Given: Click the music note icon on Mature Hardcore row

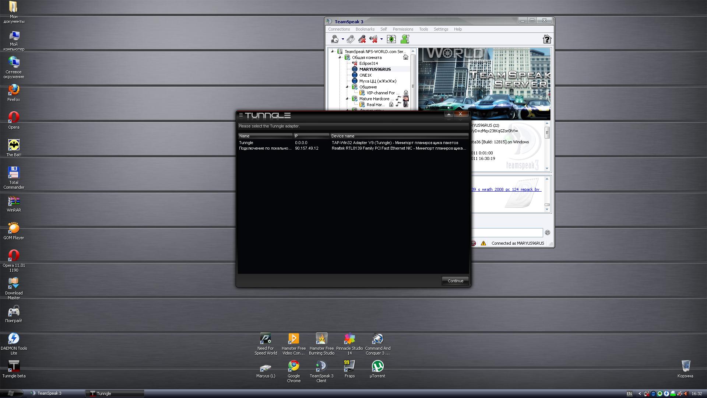Looking at the screenshot, I should [398, 99].
